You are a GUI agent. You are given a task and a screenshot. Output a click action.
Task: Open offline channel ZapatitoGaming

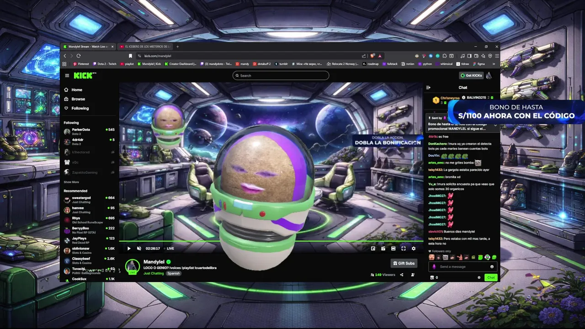coord(89,172)
